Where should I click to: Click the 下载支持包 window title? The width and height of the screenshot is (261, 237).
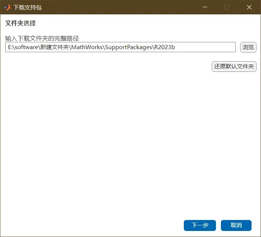click(28, 7)
